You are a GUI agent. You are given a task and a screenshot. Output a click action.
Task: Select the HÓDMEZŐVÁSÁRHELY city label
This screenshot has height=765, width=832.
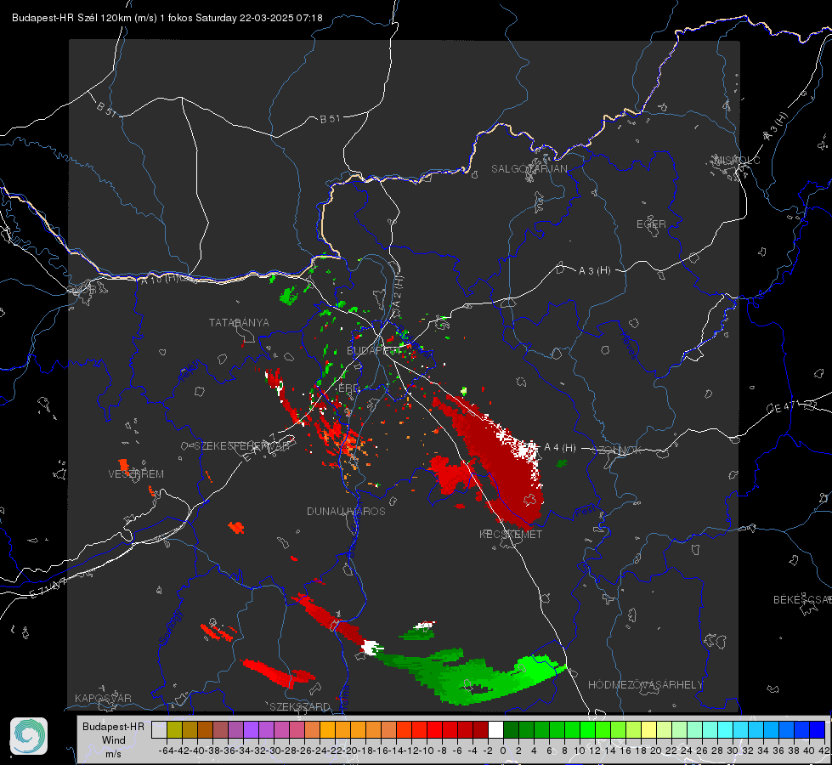(645, 685)
